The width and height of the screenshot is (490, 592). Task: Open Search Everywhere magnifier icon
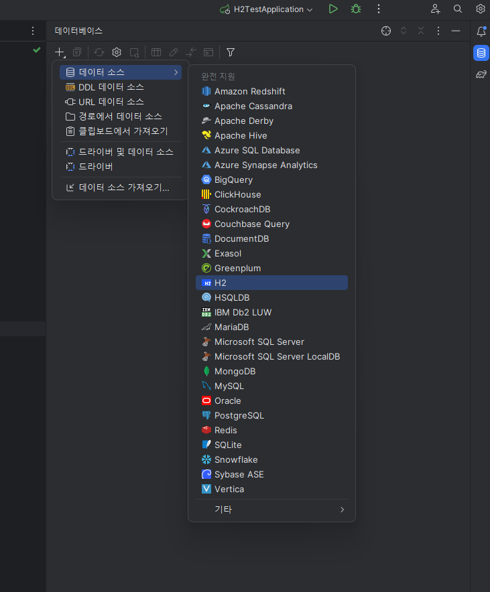(458, 9)
